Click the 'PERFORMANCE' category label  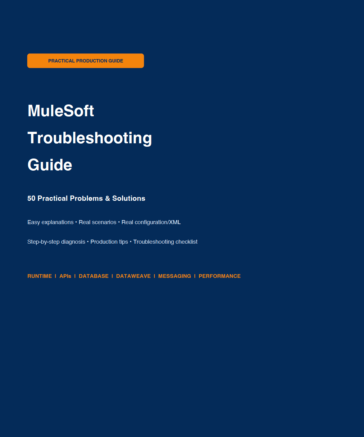tap(220, 276)
